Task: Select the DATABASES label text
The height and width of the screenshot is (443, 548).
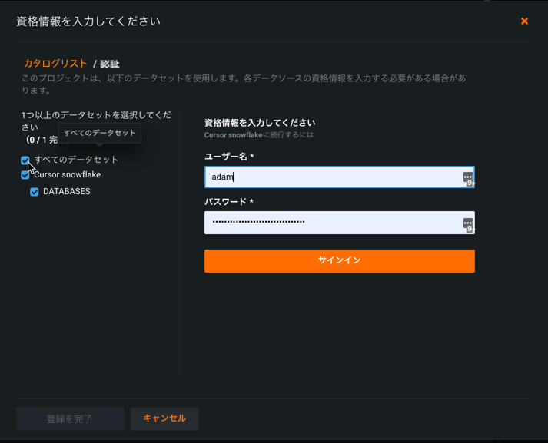Action: pos(67,192)
